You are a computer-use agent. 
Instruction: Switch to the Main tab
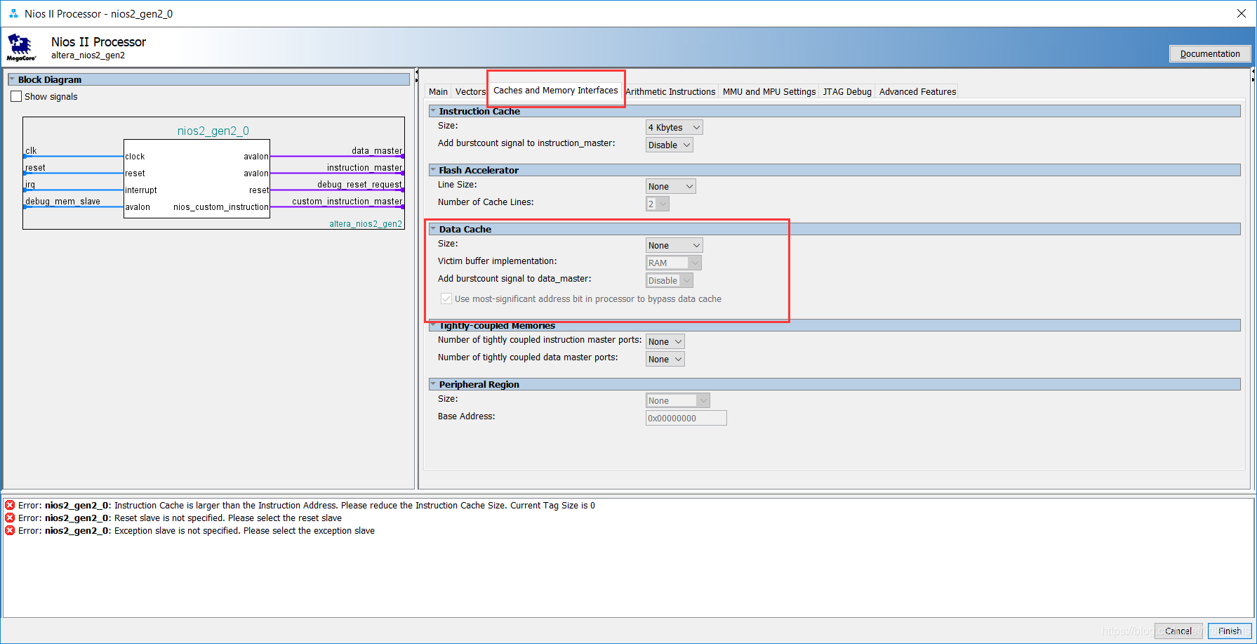438,91
